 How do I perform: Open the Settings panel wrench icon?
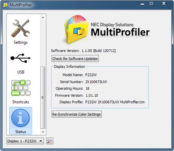20,28
